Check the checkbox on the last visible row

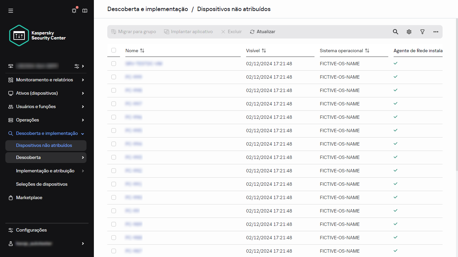[114, 251]
